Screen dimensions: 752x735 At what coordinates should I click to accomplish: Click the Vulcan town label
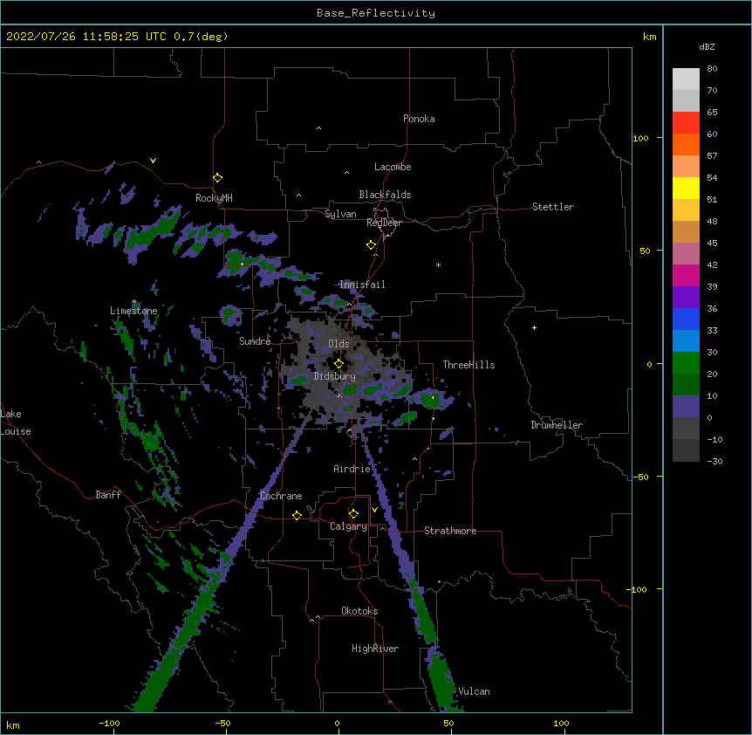click(474, 691)
